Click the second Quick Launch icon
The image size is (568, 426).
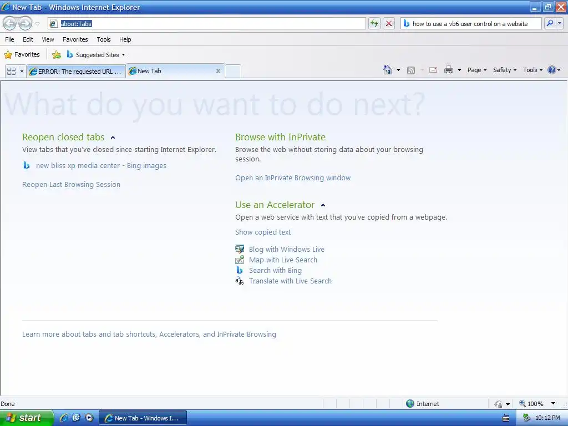(x=76, y=418)
